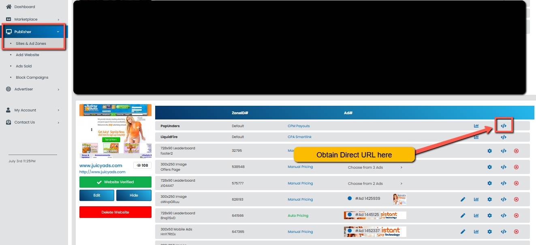Open Block Campaigns submenu item
This screenshot has width=536, height=245.
point(32,77)
